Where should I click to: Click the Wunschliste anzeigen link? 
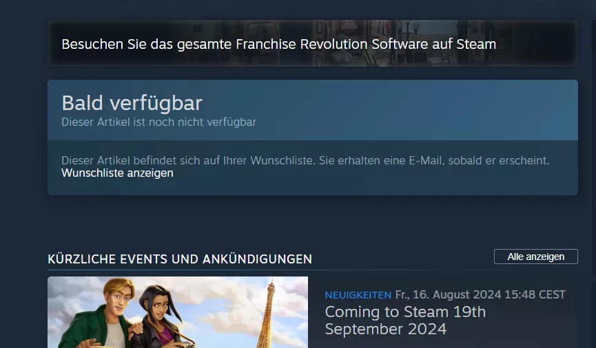117,173
